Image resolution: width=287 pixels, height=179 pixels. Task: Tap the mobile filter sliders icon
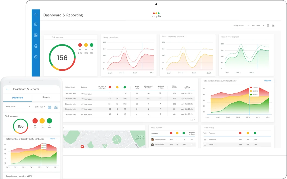pos(56,107)
